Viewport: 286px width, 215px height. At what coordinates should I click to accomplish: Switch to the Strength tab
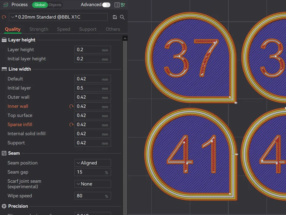click(39, 29)
